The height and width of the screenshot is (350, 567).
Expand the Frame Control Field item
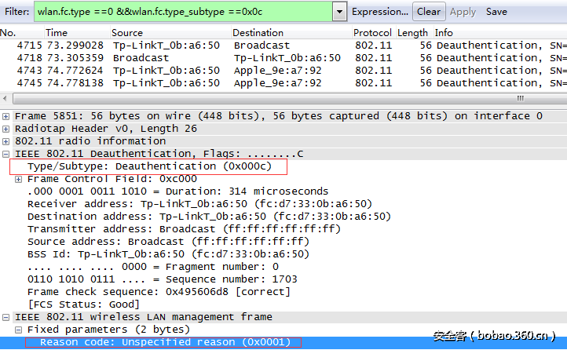pos(19,179)
